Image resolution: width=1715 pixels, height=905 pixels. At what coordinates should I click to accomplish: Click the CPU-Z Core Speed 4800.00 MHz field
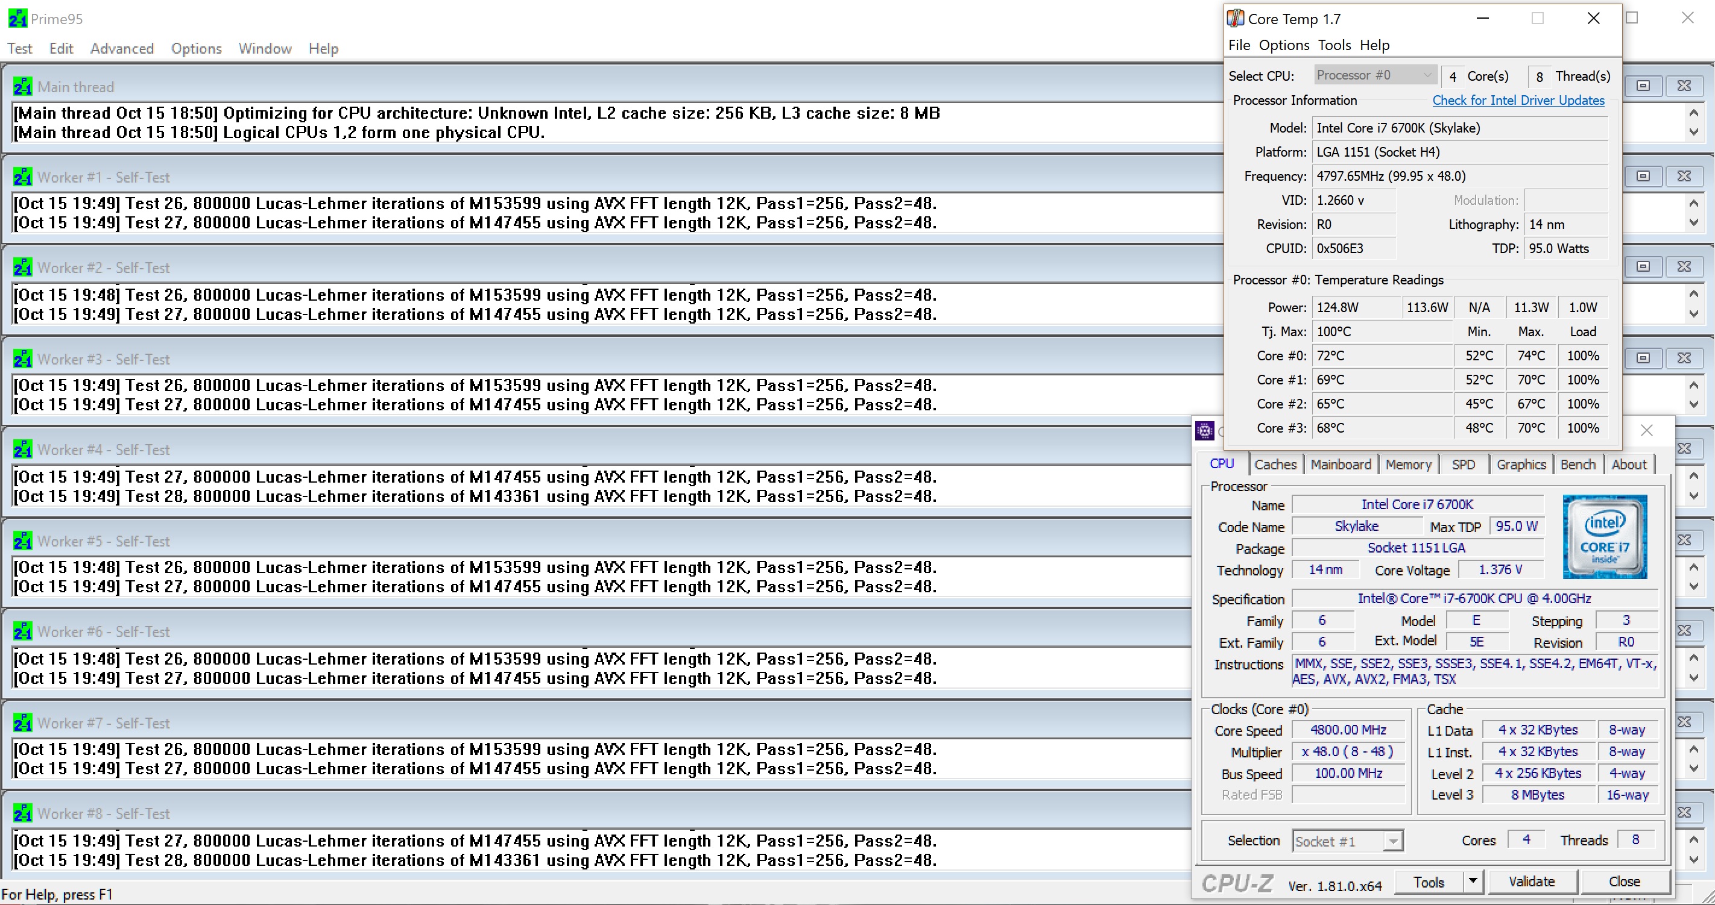click(1348, 730)
